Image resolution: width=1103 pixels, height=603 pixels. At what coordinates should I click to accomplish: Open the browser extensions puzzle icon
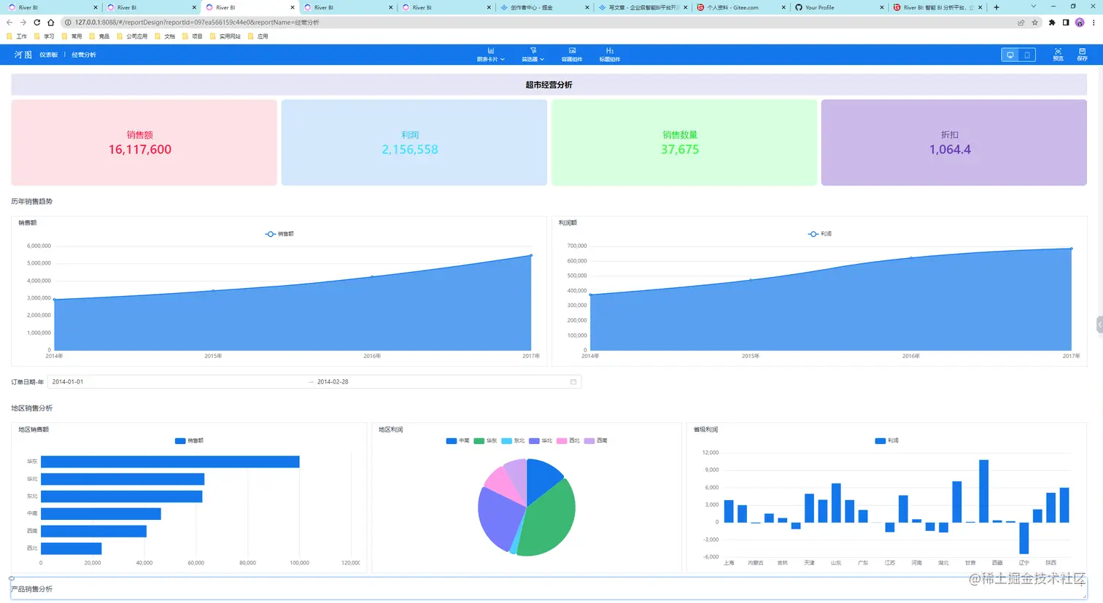point(1052,23)
